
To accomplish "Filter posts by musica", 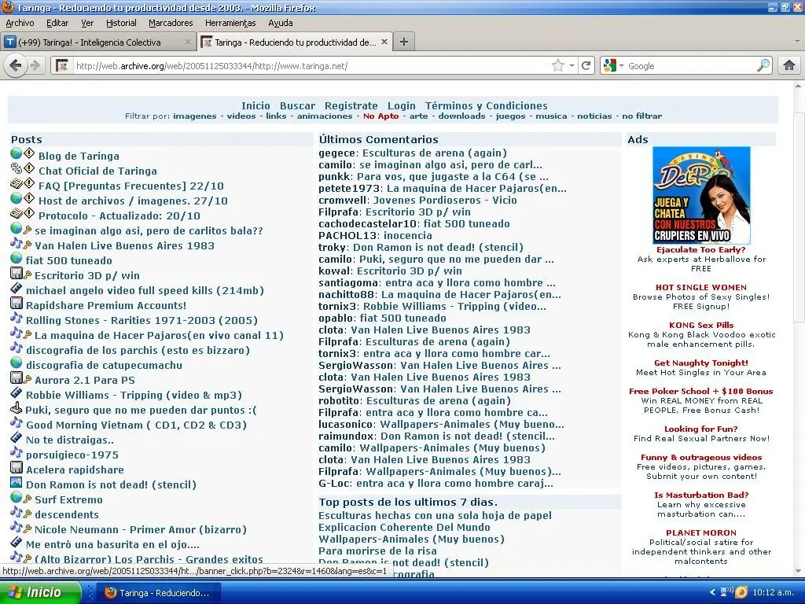I will [x=551, y=116].
